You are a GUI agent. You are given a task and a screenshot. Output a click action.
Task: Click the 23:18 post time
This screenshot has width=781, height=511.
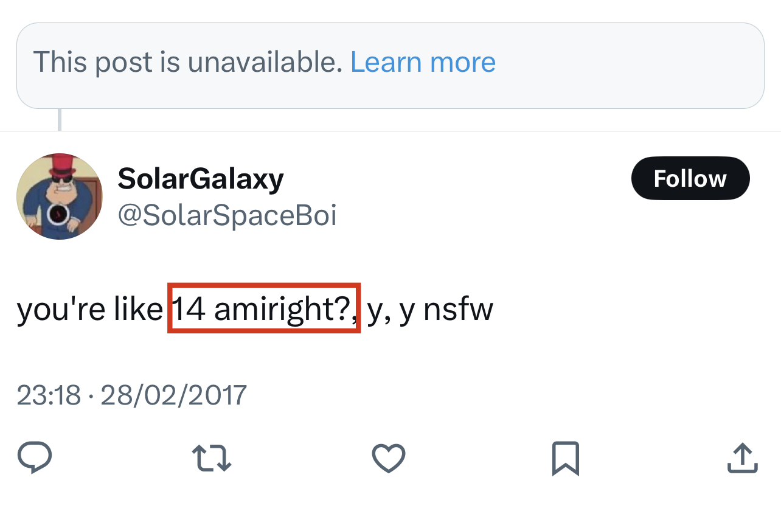click(49, 395)
